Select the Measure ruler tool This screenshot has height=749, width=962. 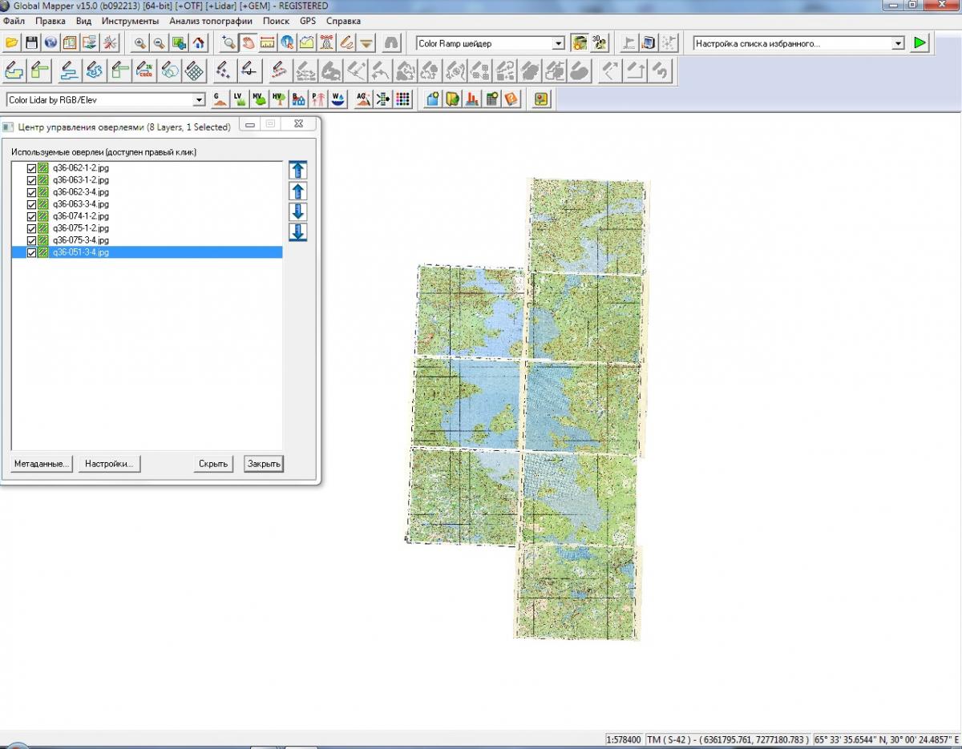[268, 42]
